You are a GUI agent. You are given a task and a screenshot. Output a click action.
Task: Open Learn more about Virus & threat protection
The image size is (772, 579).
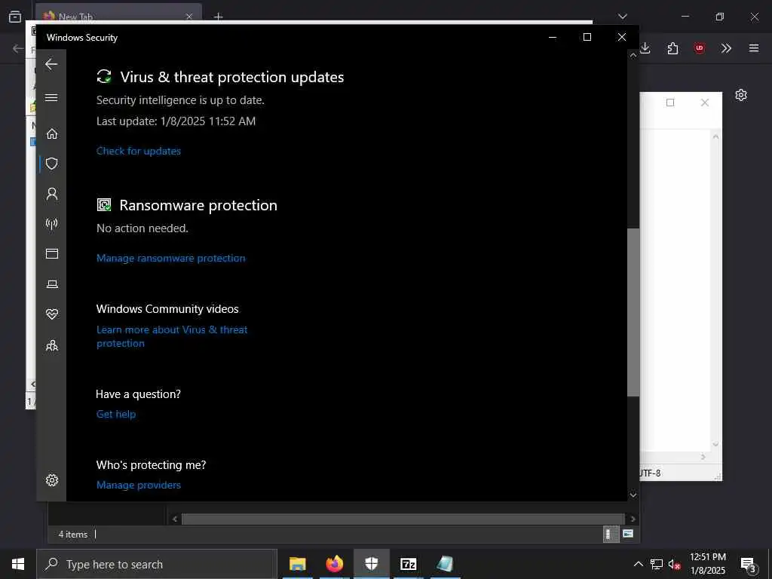pos(172,336)
